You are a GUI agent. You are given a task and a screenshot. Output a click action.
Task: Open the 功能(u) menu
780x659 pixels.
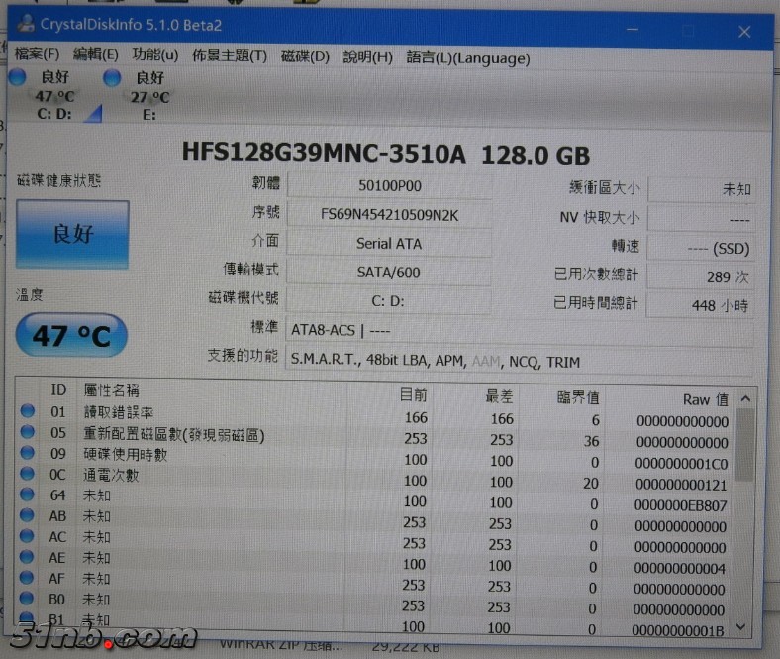click(155, 55)
